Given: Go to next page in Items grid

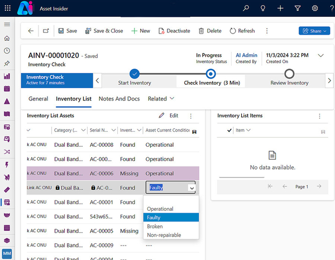Looking at the screenshot, I should click(319, 186).
